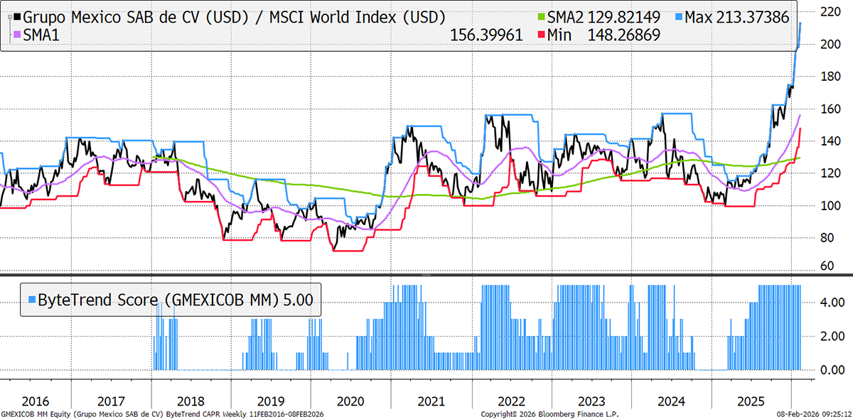Image resolution: width=853 pixels, height=419 pixels.
Task: Click the blue ByteTrend Score legend swatch
Action: click(31, 299)
